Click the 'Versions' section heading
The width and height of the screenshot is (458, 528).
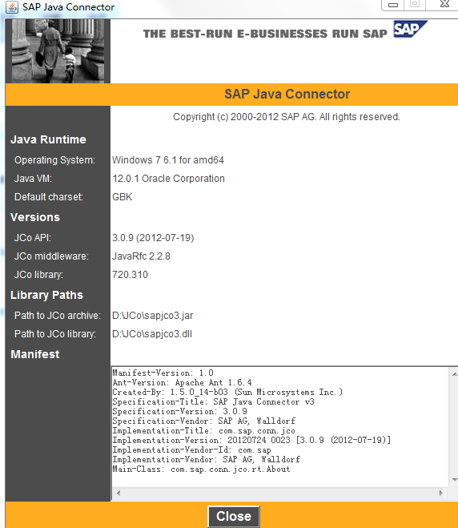(35, 217)
